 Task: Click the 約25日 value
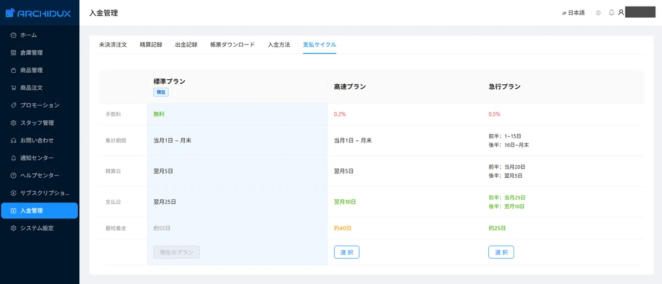(497, 228)
